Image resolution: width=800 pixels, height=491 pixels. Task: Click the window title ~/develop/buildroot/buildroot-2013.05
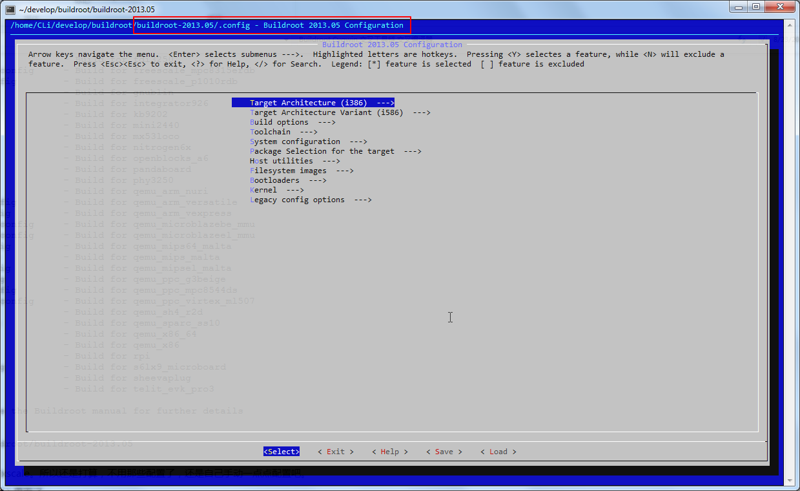[x=87, y=10]
